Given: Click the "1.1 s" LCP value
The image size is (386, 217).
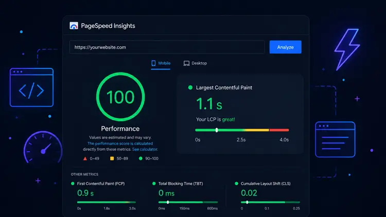Looking at the screenshot, I should [x=209, y=103].
